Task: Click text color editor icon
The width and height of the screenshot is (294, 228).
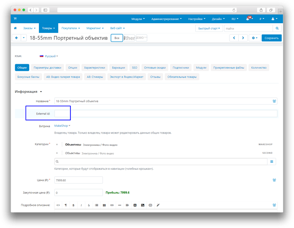Action: tap(135, 205)
